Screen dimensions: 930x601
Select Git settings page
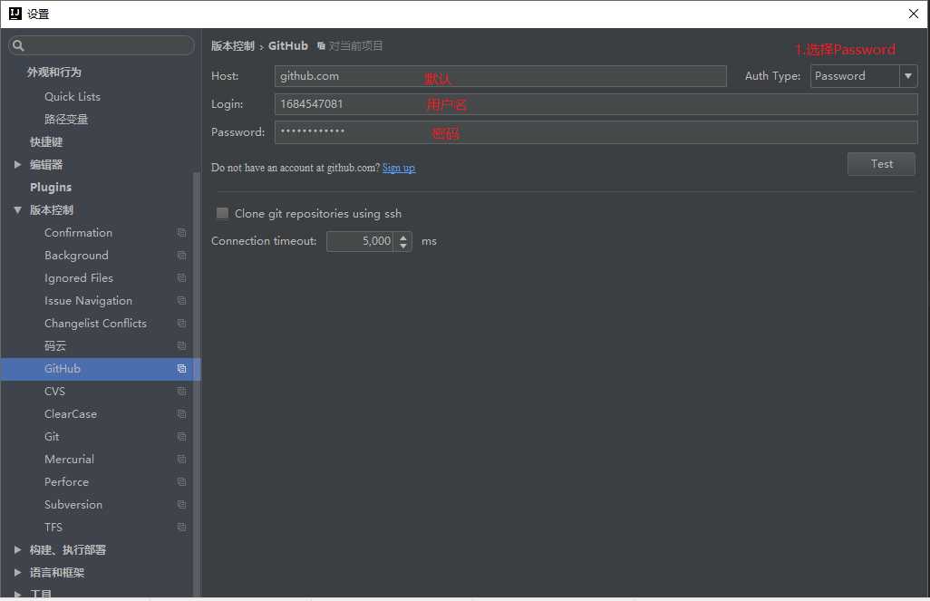52,437
